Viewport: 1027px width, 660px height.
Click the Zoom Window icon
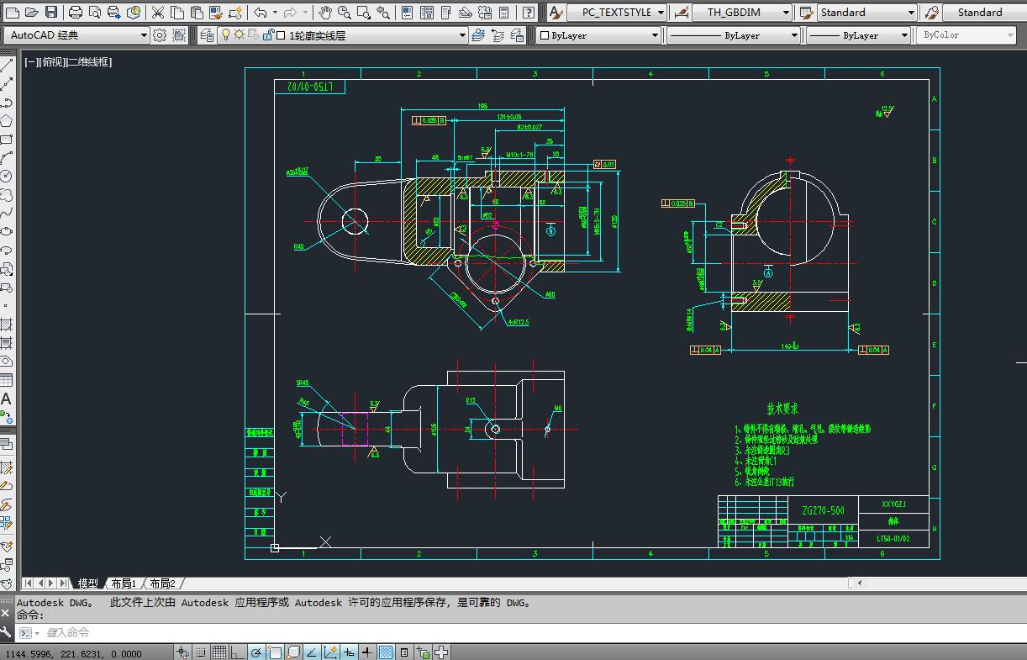click(364, 12)
